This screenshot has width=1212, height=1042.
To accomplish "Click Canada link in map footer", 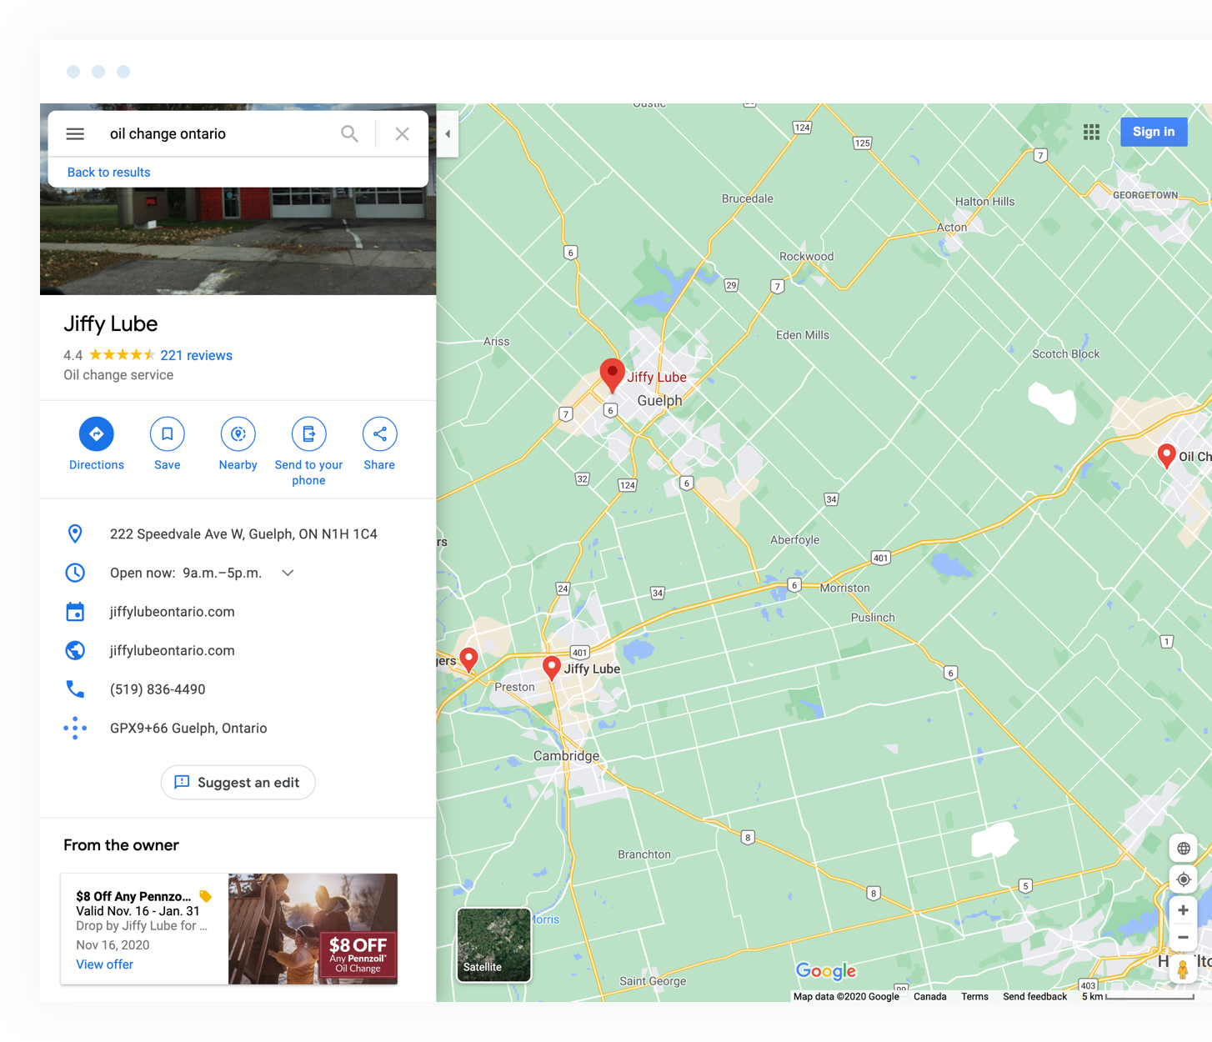I will click(929, 996).
